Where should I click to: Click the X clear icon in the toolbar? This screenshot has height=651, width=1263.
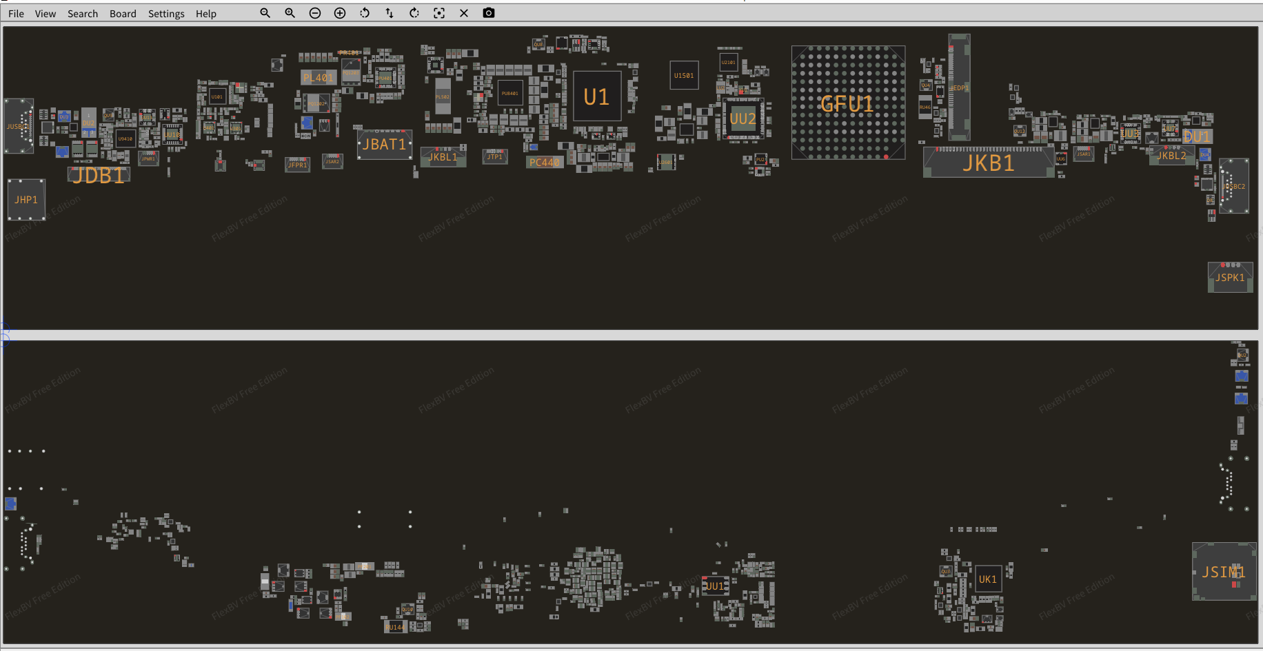(464, 13)
